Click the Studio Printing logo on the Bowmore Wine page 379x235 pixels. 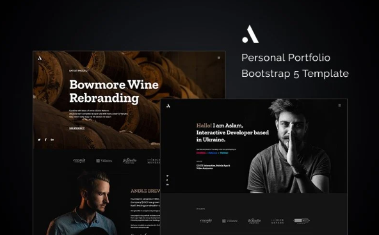(x=129, y=161)
